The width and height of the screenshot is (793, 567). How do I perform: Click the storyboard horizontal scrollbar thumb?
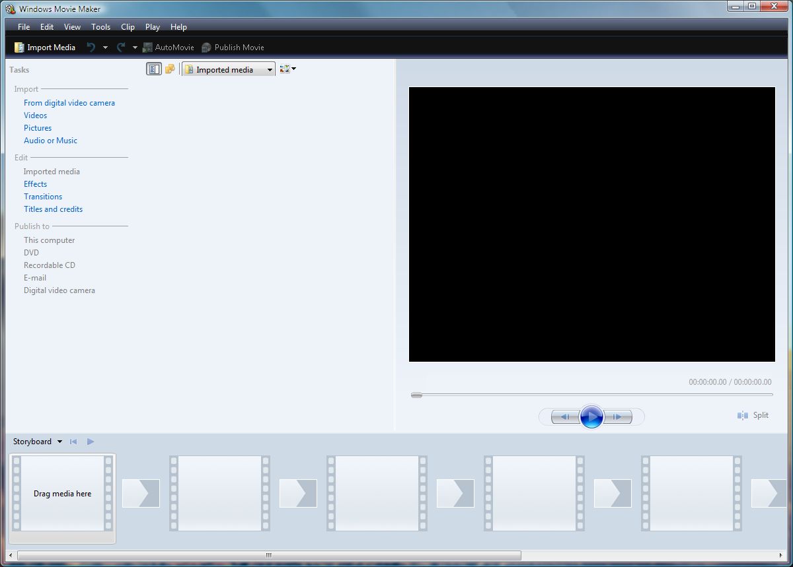point(269,555)
